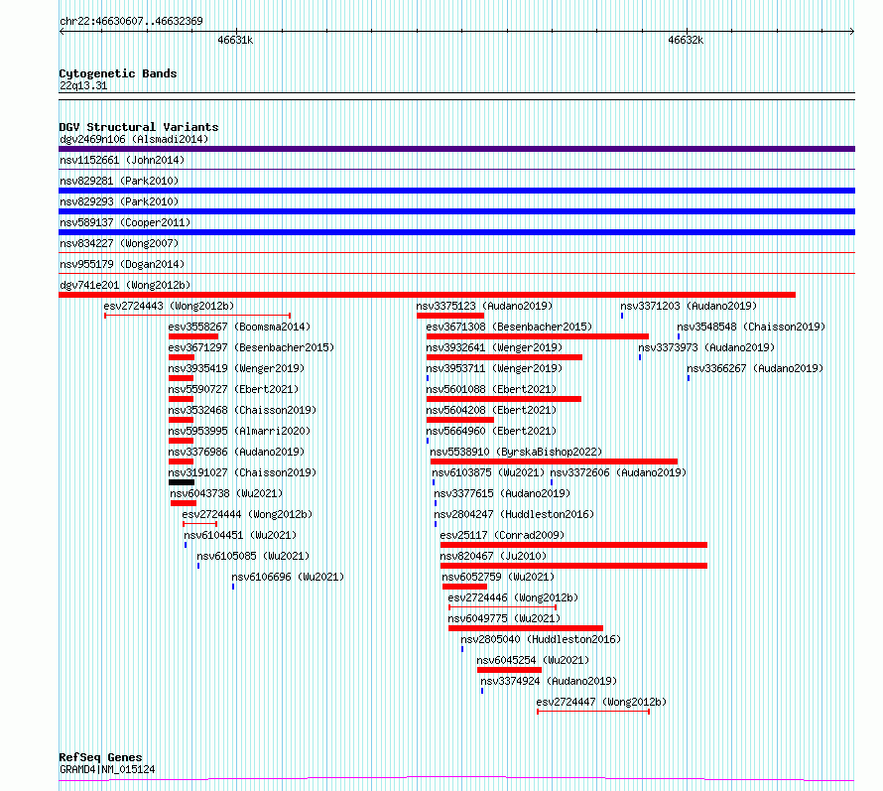This screenshot has width=883, height=791.
Task: Open the nsv1152661 (John2014) variant
Action: coord(122,160)
